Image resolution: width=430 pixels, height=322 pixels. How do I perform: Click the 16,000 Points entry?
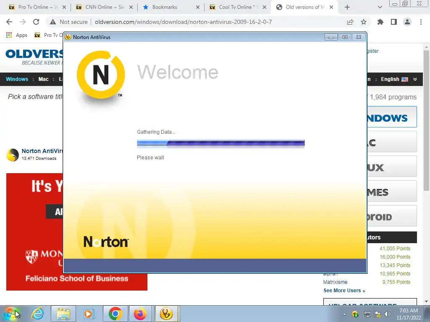(395, 257)
